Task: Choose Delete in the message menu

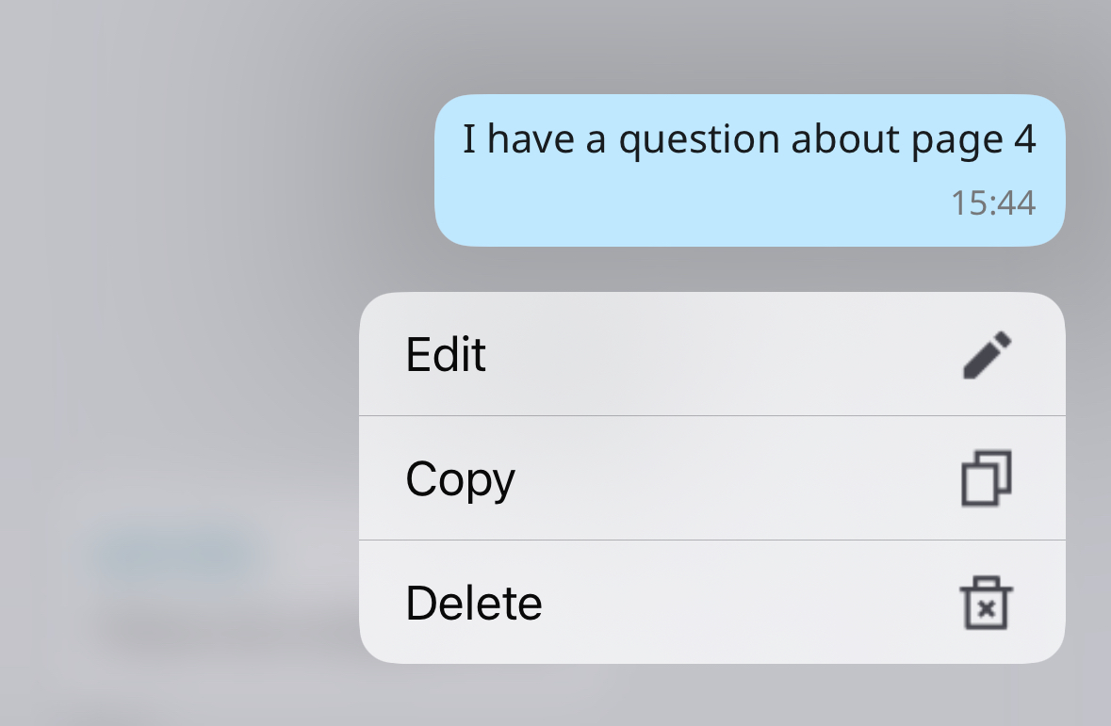Action: coord(712,602)
